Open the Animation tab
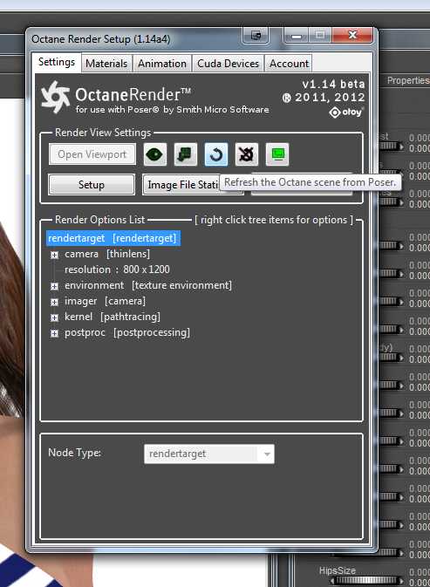 point(162,64)
